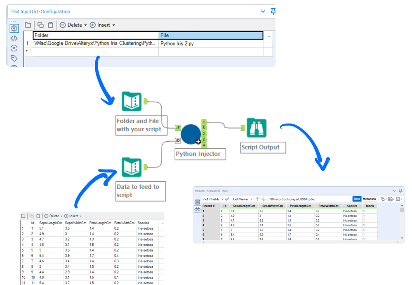Click output anchor 4 of Python Injector

(204, 145)
